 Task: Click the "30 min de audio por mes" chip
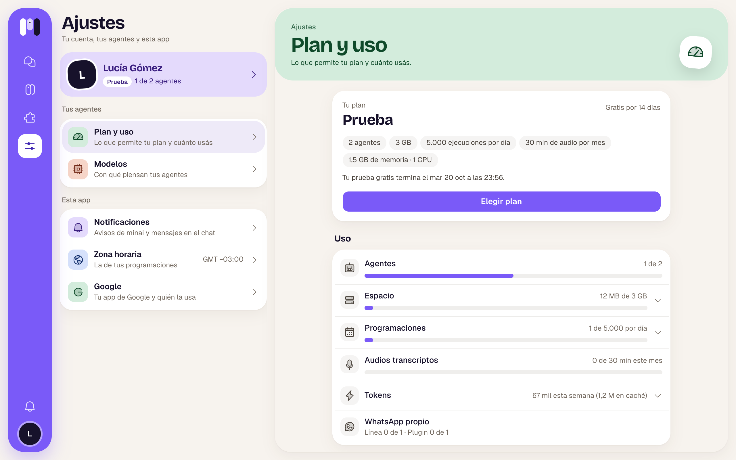pyautogui.click(x=565, y=143)
